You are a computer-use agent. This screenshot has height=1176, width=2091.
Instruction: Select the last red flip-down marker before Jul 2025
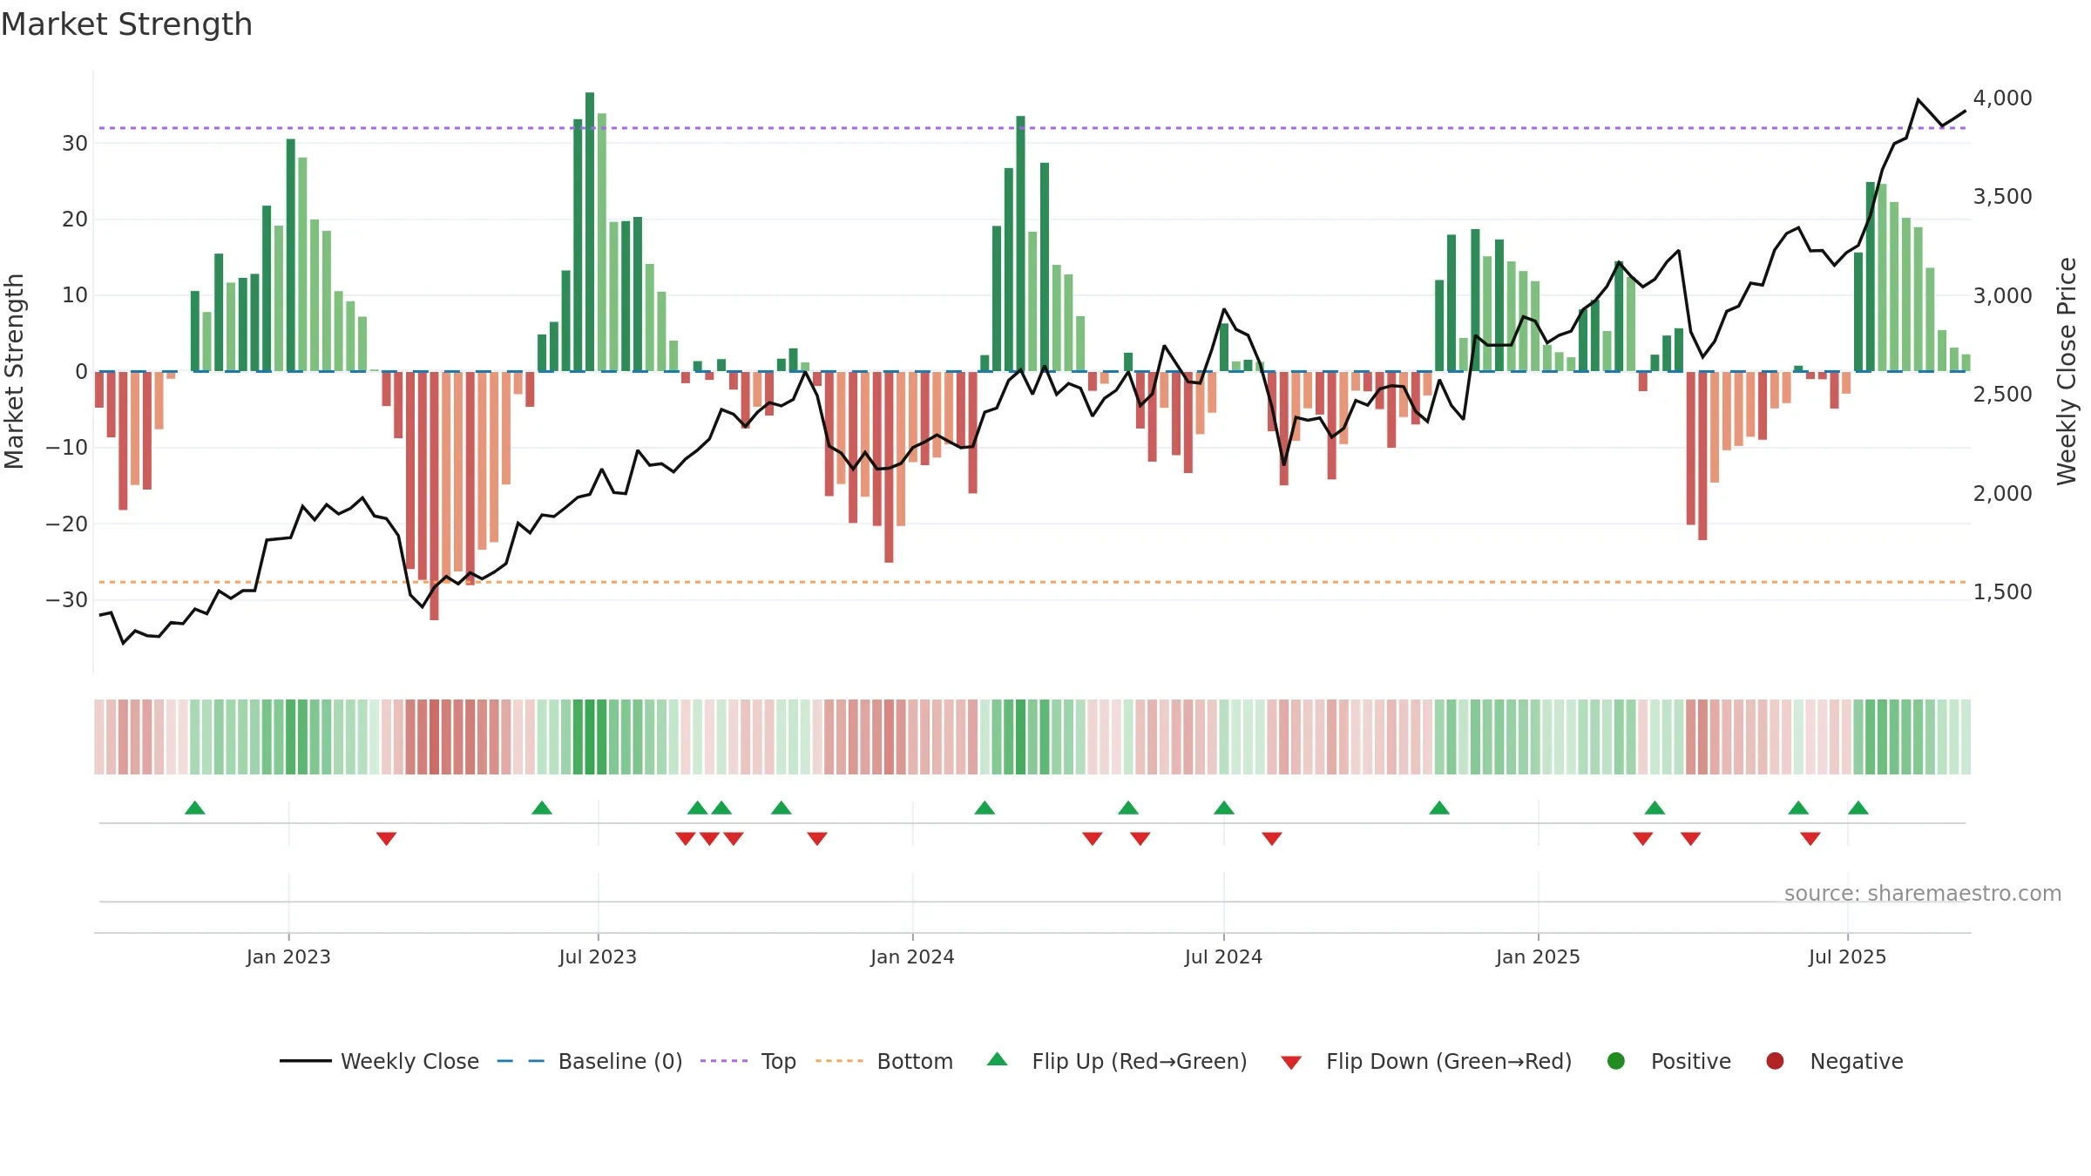tap(1810, 838)
